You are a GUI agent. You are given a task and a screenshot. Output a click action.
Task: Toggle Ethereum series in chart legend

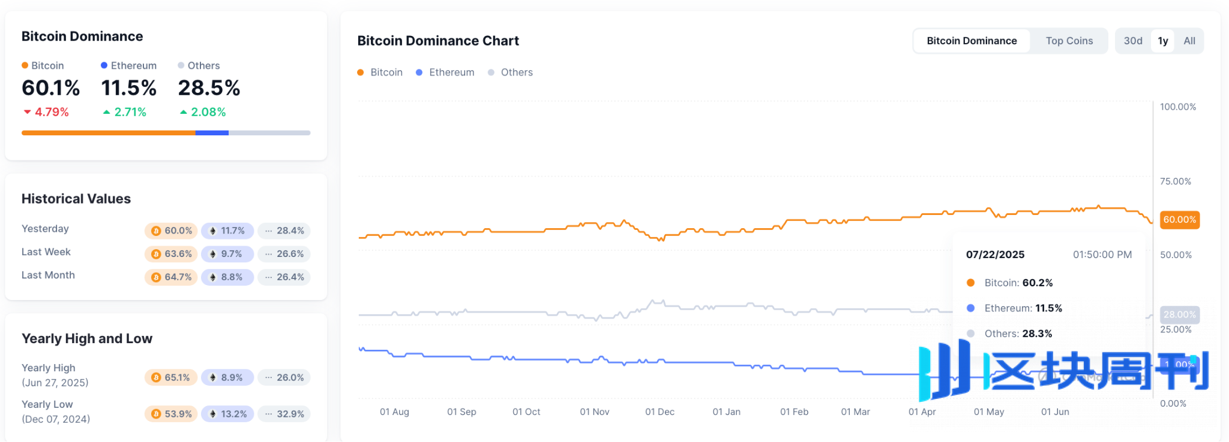(x=445, y=72)
